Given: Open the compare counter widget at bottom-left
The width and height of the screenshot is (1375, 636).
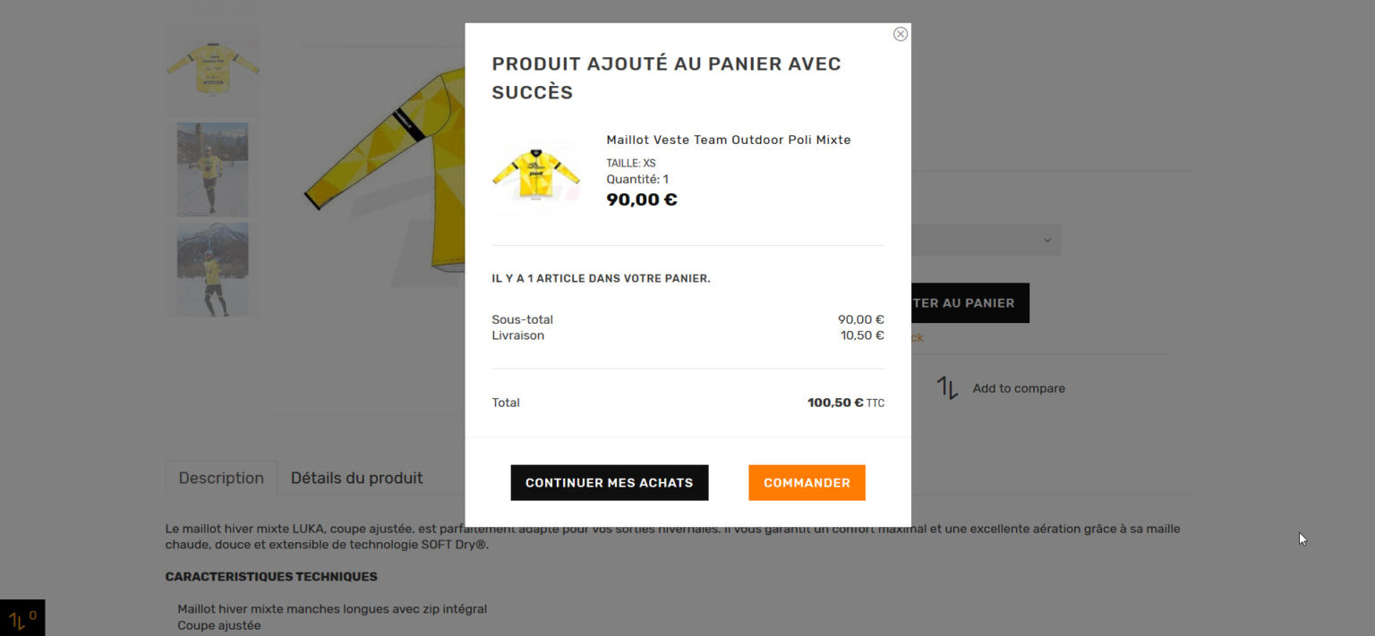Looking at the screenshot, I should click(x=22, y=618).
